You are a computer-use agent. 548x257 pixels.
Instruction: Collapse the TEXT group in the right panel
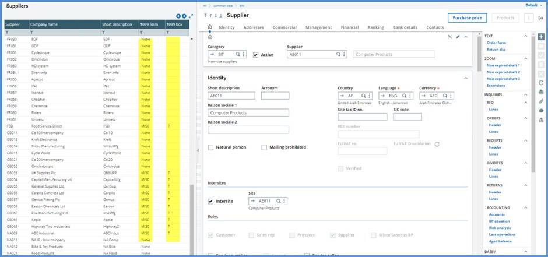pyautogui.click(x=526, y=36)
